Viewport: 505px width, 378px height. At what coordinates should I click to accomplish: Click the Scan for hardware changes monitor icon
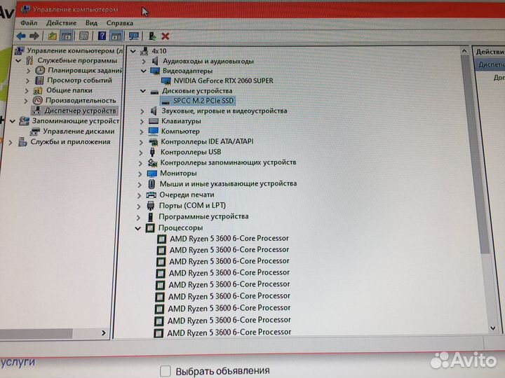134,36
